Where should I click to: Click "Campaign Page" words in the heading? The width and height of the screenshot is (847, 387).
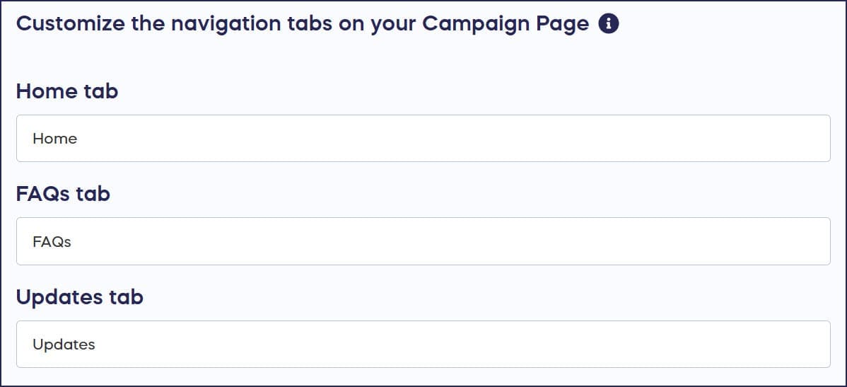pos(506,24)
